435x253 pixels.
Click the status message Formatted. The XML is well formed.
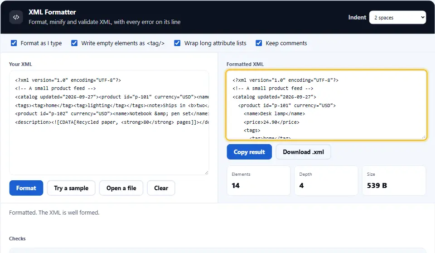coord(54,213)
